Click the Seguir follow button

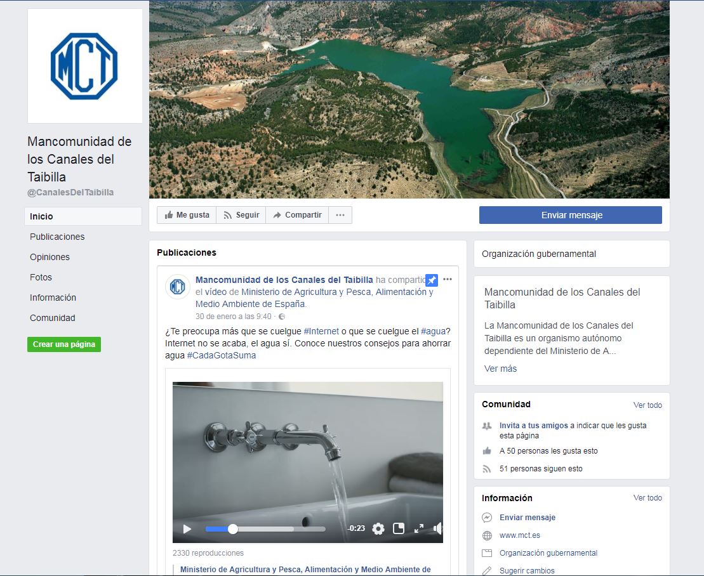click(x=242, y=215)
